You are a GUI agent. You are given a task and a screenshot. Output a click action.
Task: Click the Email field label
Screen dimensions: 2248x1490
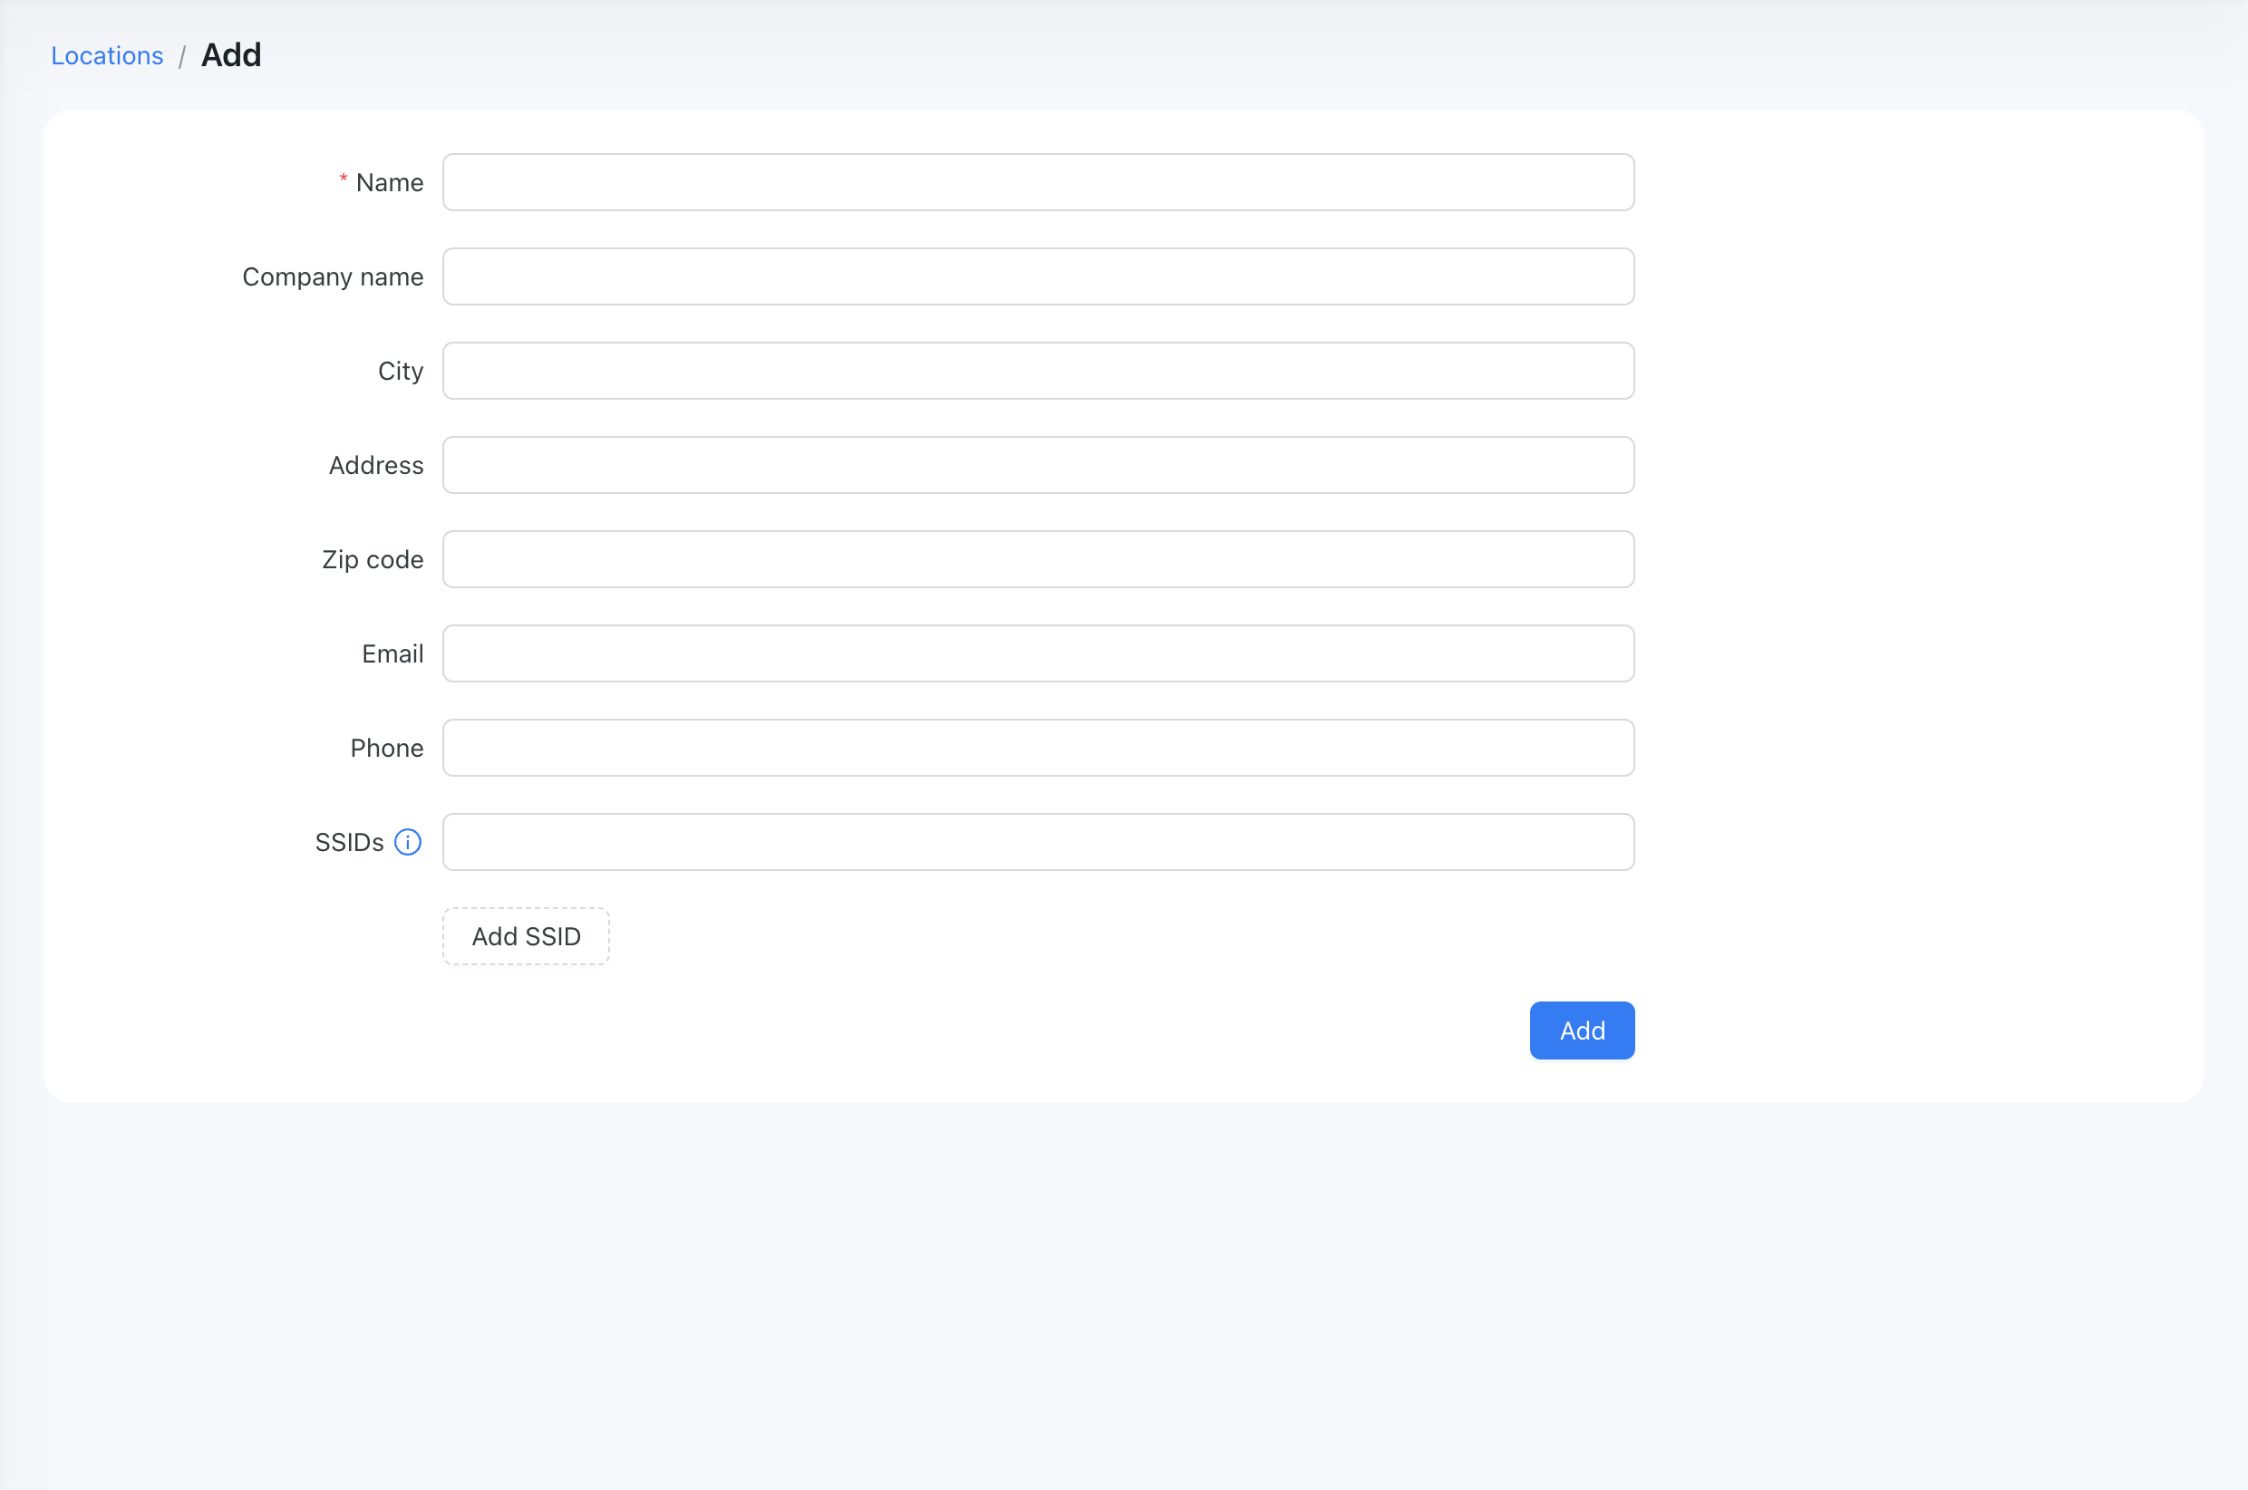coord(392,653)
